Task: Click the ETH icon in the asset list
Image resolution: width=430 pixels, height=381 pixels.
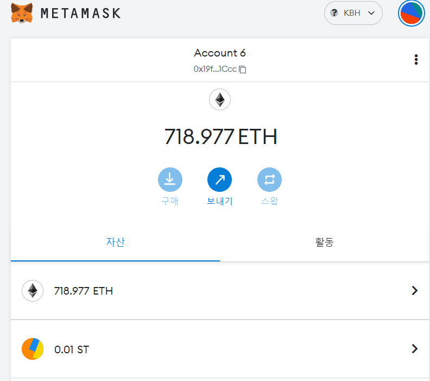Action: 33,291
